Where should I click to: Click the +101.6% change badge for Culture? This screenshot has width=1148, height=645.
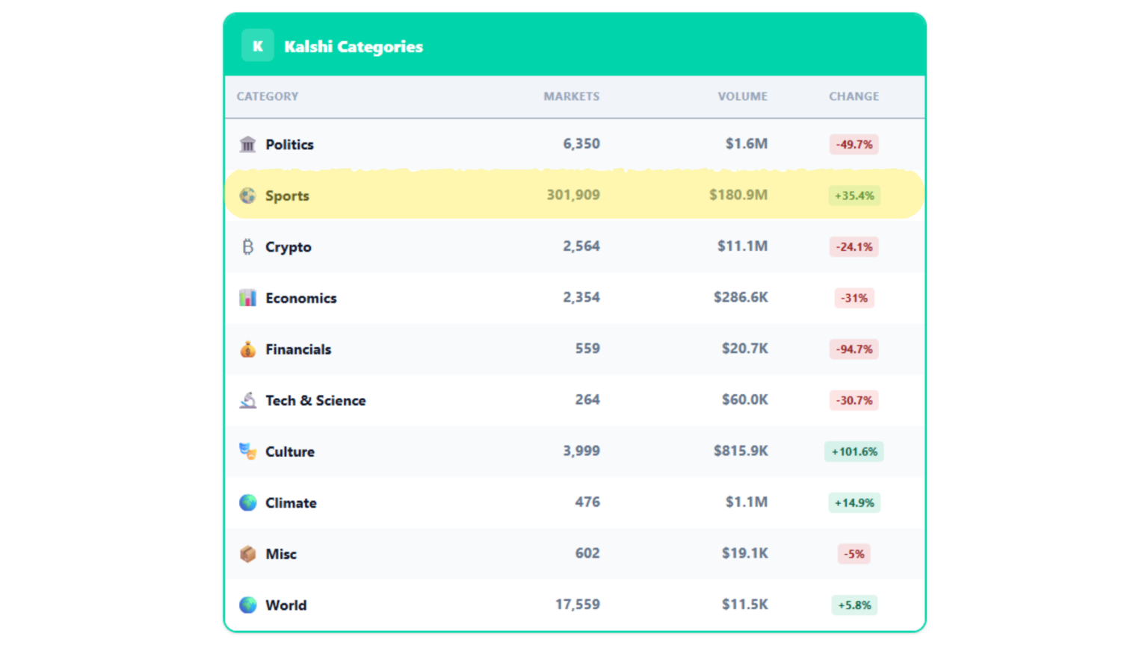pyautogui.click(x=854, y=451)
